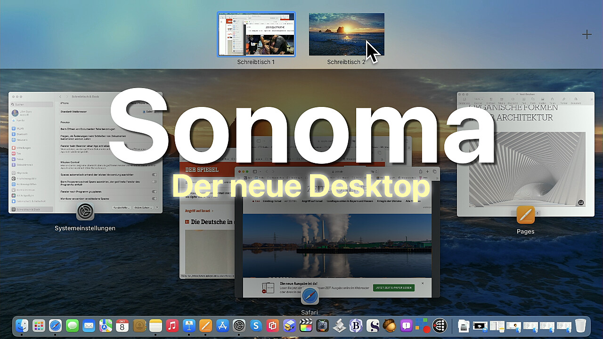
Task: Toggle Beim Programmwechsel Space auswählen switch
Action: [x=154, y=182]
